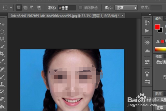Viewport: 166px width, 111px height.
Task: Select the Clone Stamp tool
Action: 2,84
